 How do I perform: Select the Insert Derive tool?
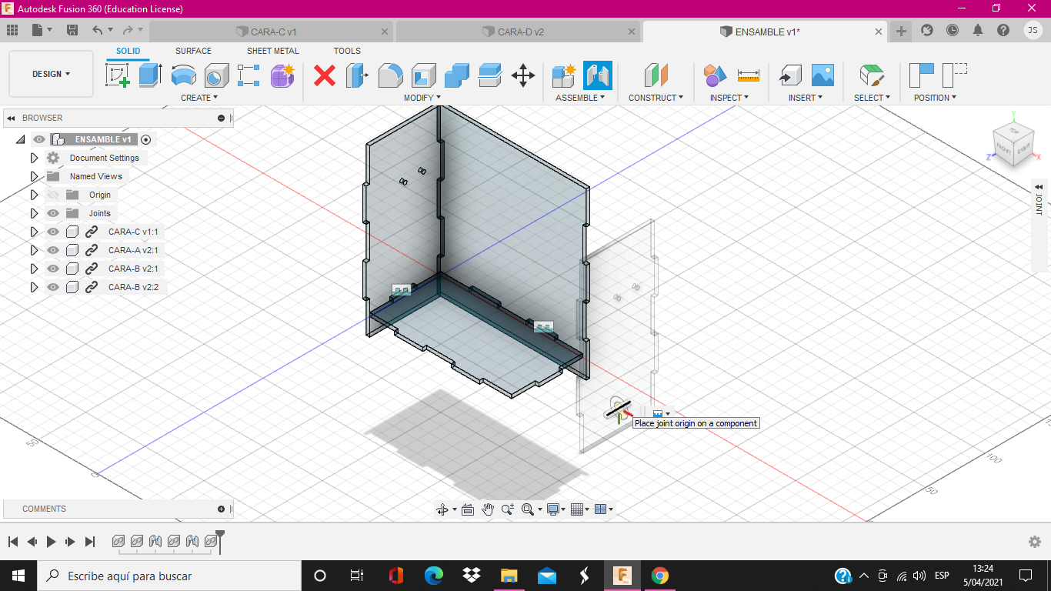(789, 75)
